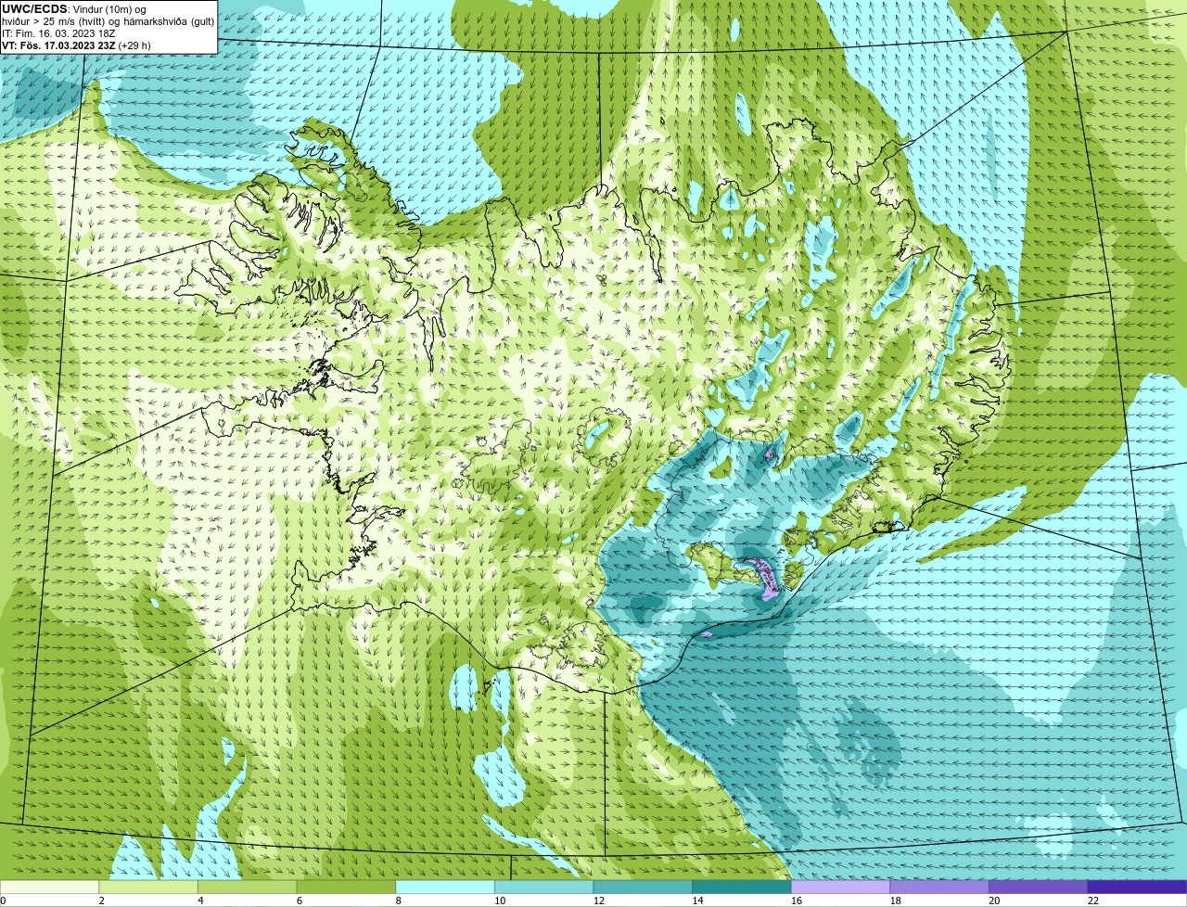Click the legend scale label "16"
The width and height of the screenshot is (1187, 907).
[797, 901]
